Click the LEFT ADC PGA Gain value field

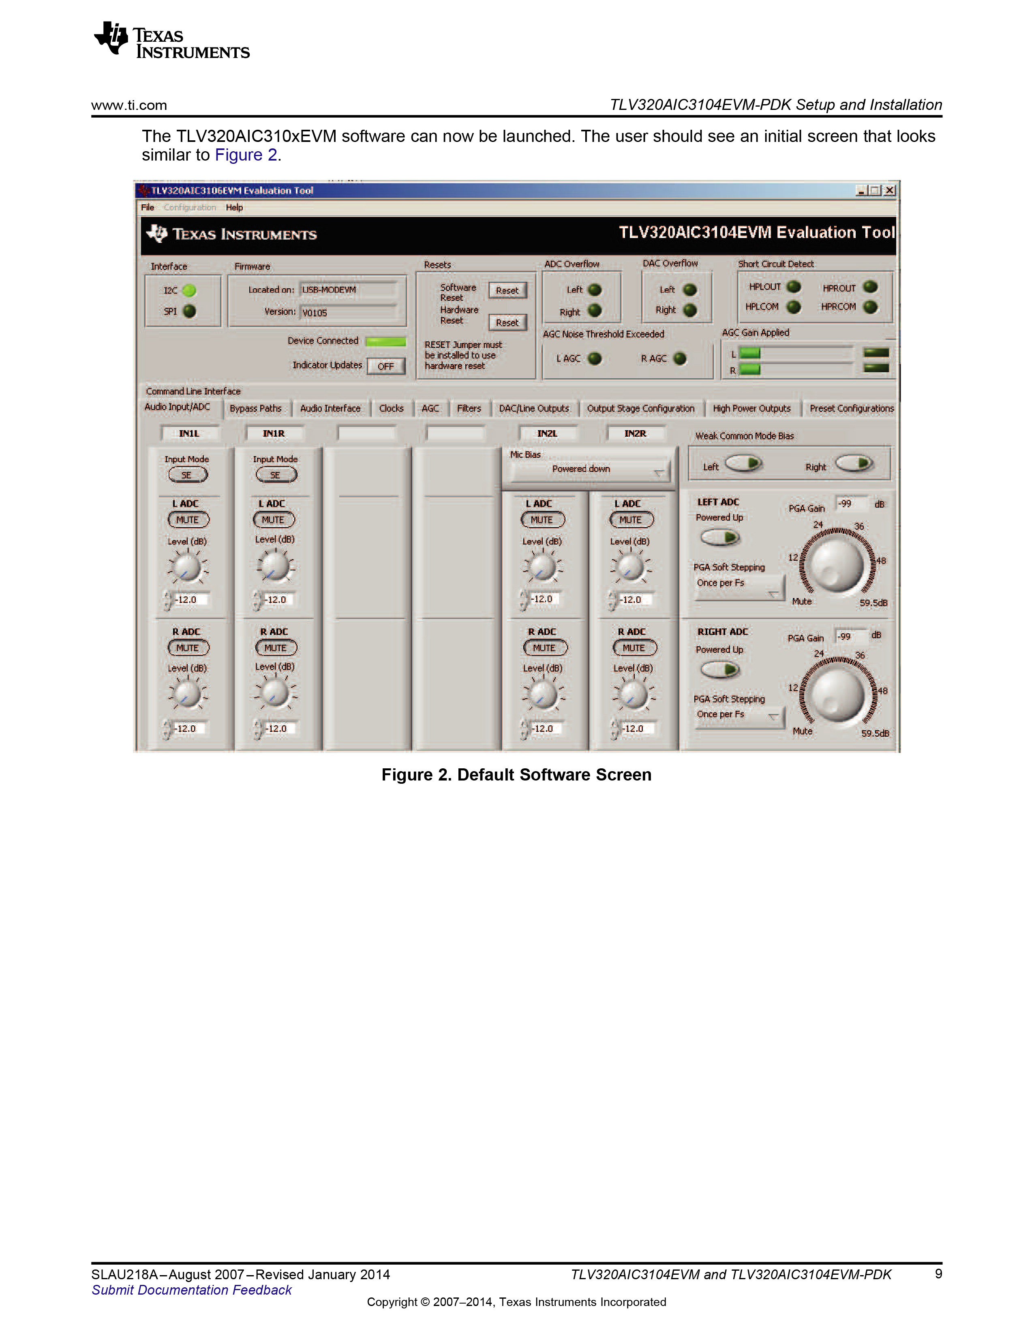[x=852, y=504]
